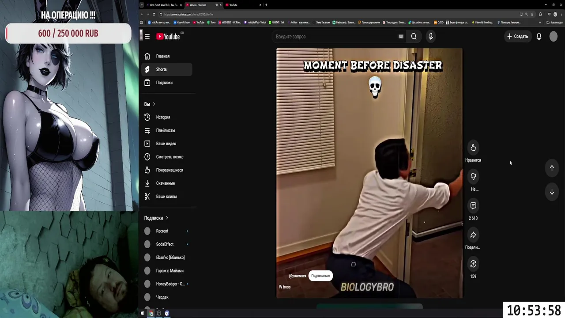This screenshot has height=318, width=565.
Task: Expand the Подписки section heading
Action: 156,218
